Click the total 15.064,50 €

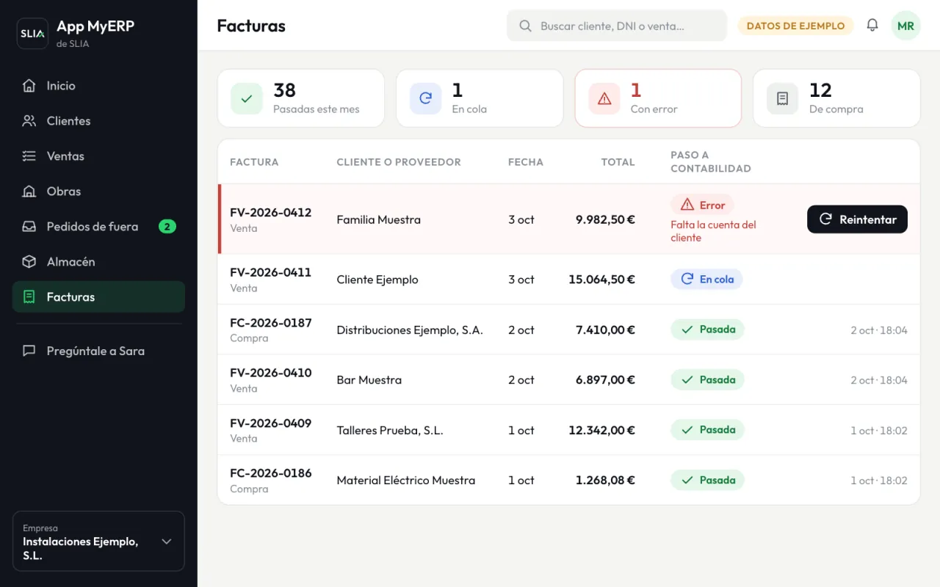[x=601, y=280]
